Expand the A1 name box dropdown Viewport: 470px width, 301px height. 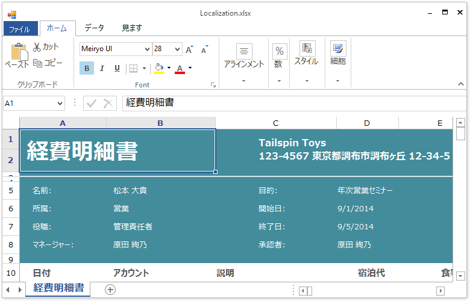(59, 104)
